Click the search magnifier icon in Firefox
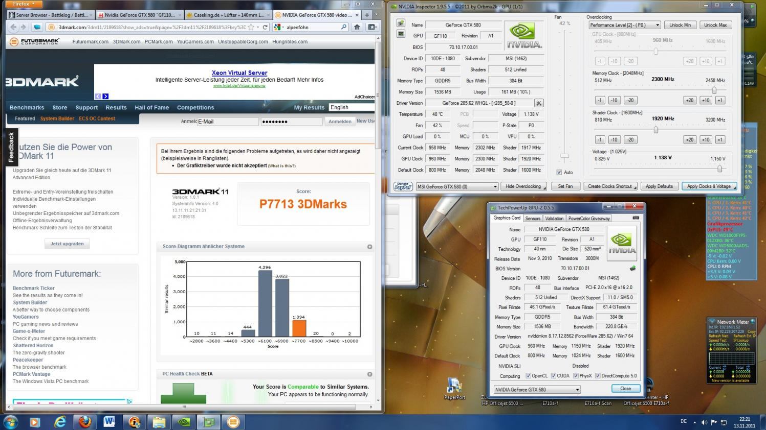The height and width of the screenshot is (430, 766). (x=344, y=27)
